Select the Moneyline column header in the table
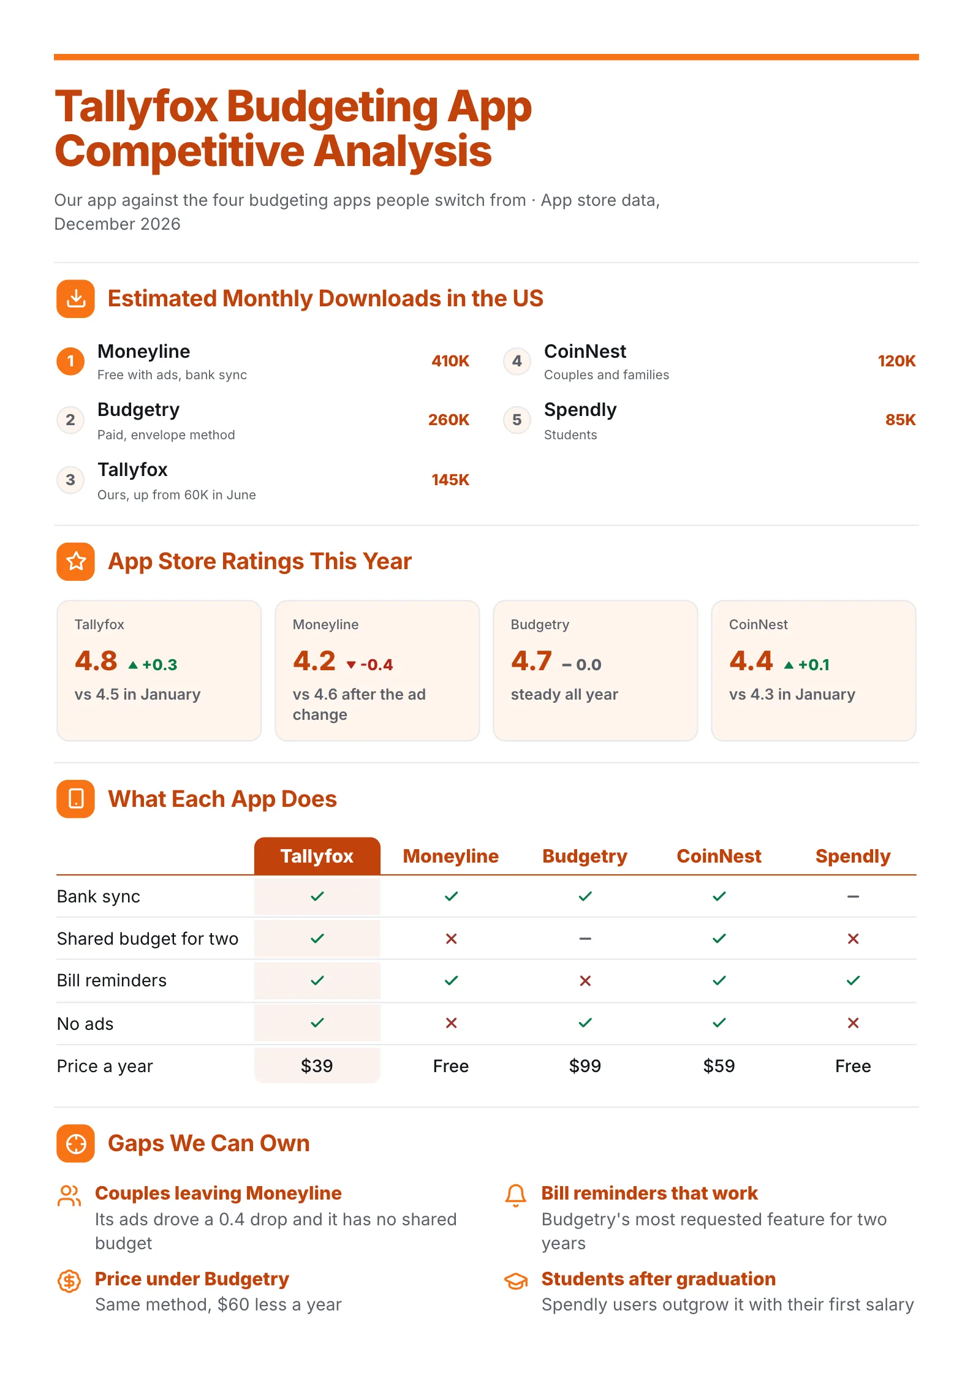 451,856
